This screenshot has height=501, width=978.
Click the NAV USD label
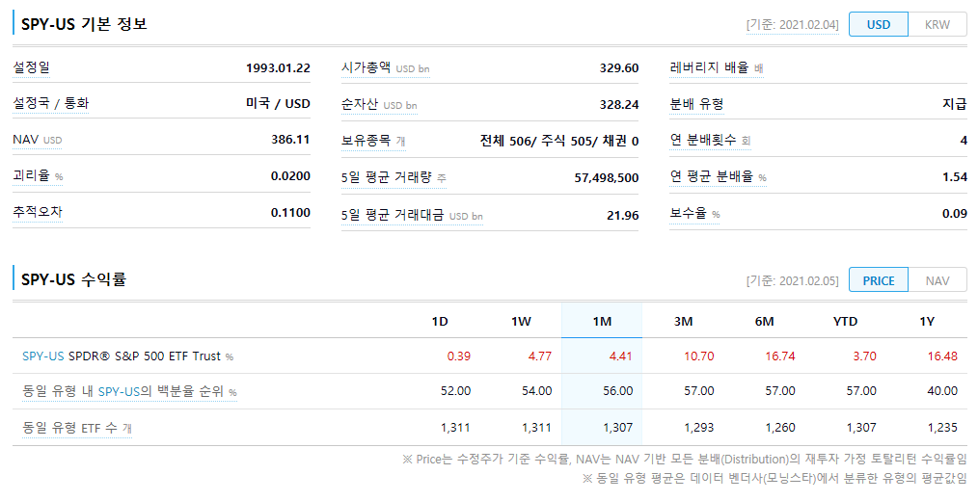(38, 140)
